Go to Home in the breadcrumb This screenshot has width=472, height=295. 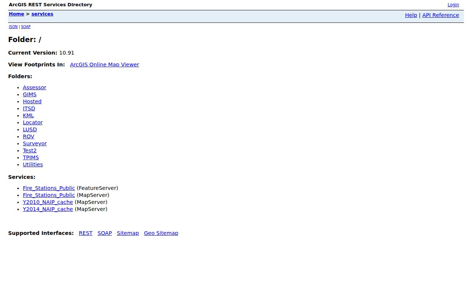click(x=16, y=14)
